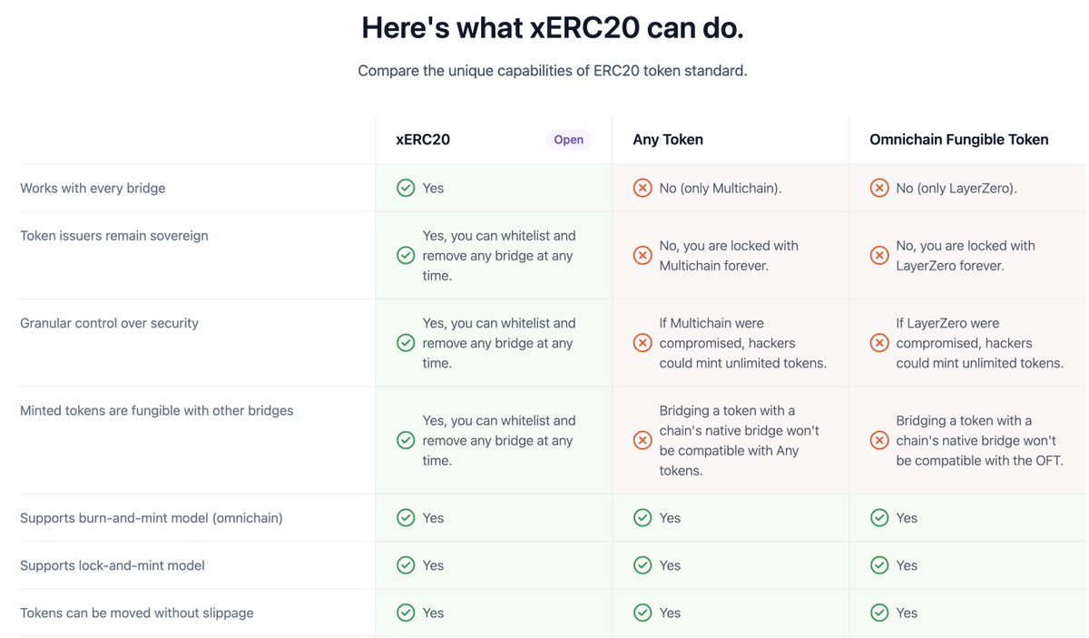Click row label 'Granular control over security'
Viewport: 1089px width, 638px height.
point(109,323)
